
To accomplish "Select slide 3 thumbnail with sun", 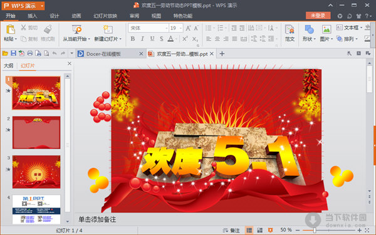I will pos(36,172).
